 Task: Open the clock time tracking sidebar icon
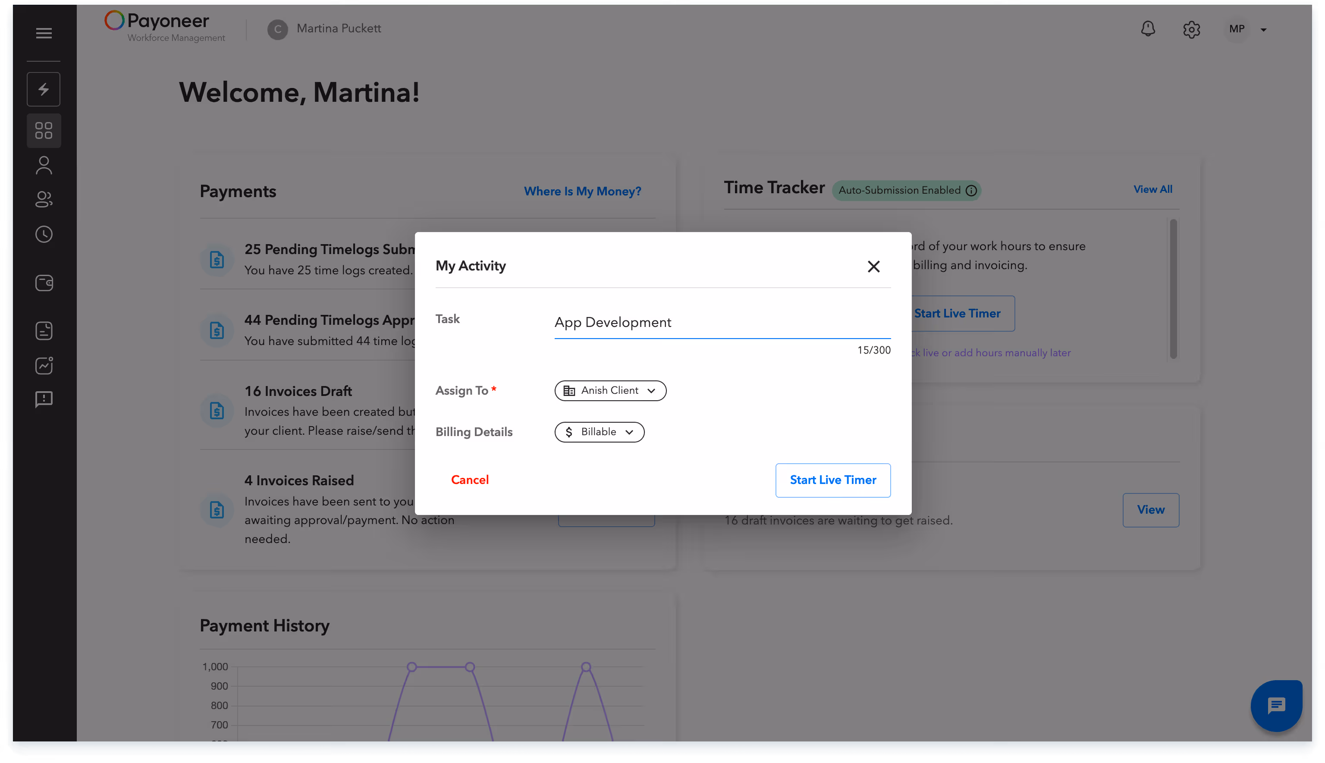pos(44,234)
